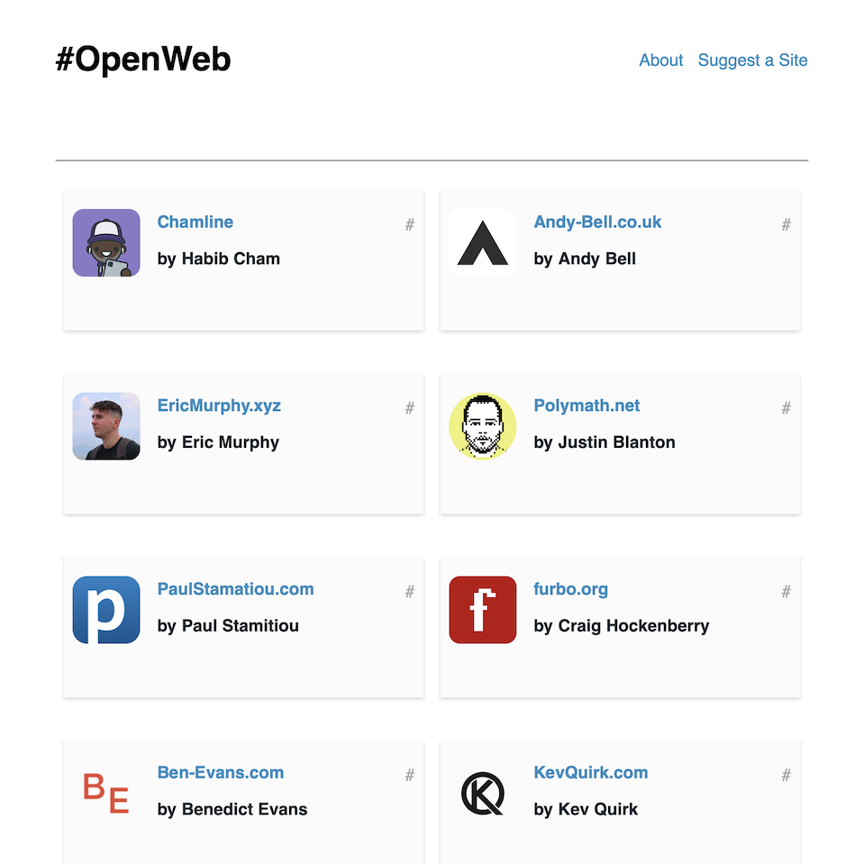This screenshot has height=864, width=864.
Task: Select the text 'by Benedict Evans'
Action: pos(232,809)
